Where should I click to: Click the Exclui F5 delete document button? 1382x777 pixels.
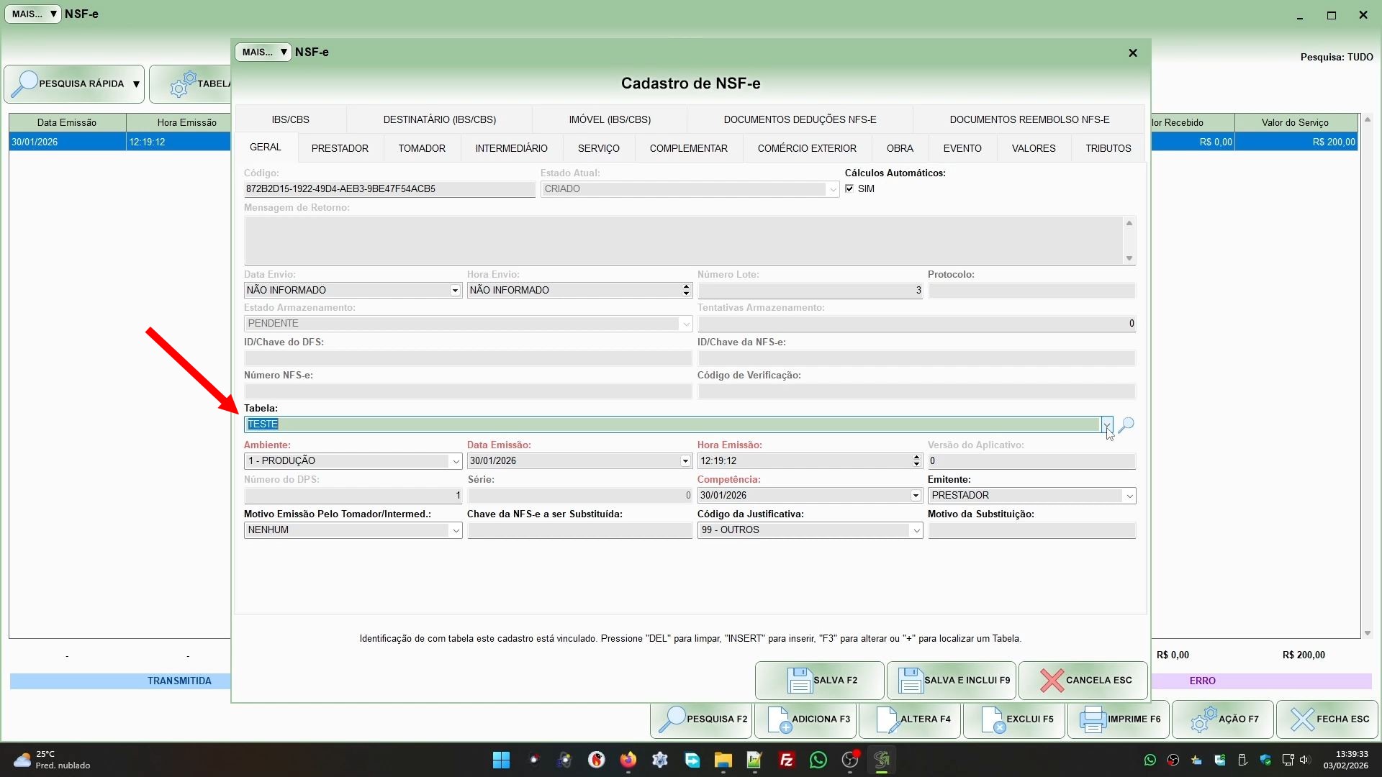(x=1013, y=719)
